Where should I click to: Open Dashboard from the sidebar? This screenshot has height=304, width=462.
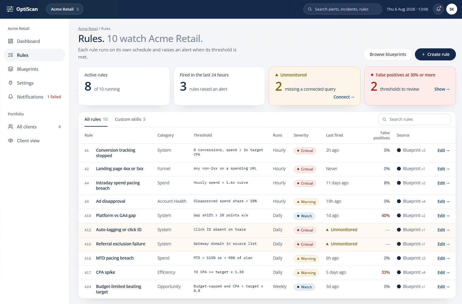[34, 41]
